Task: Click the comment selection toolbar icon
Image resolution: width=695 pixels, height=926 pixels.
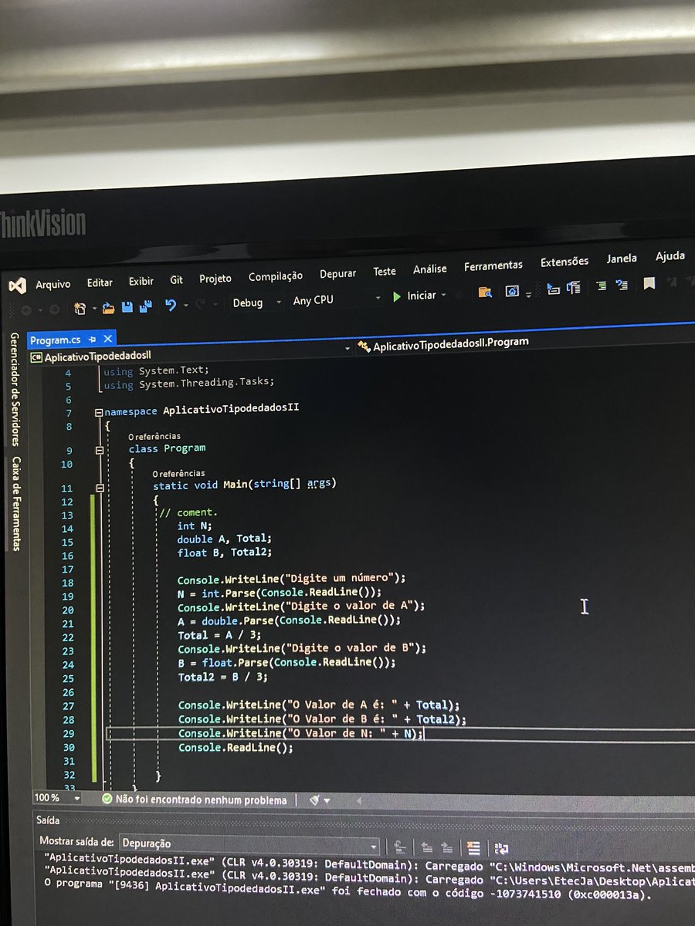Action: pos(601,286)
